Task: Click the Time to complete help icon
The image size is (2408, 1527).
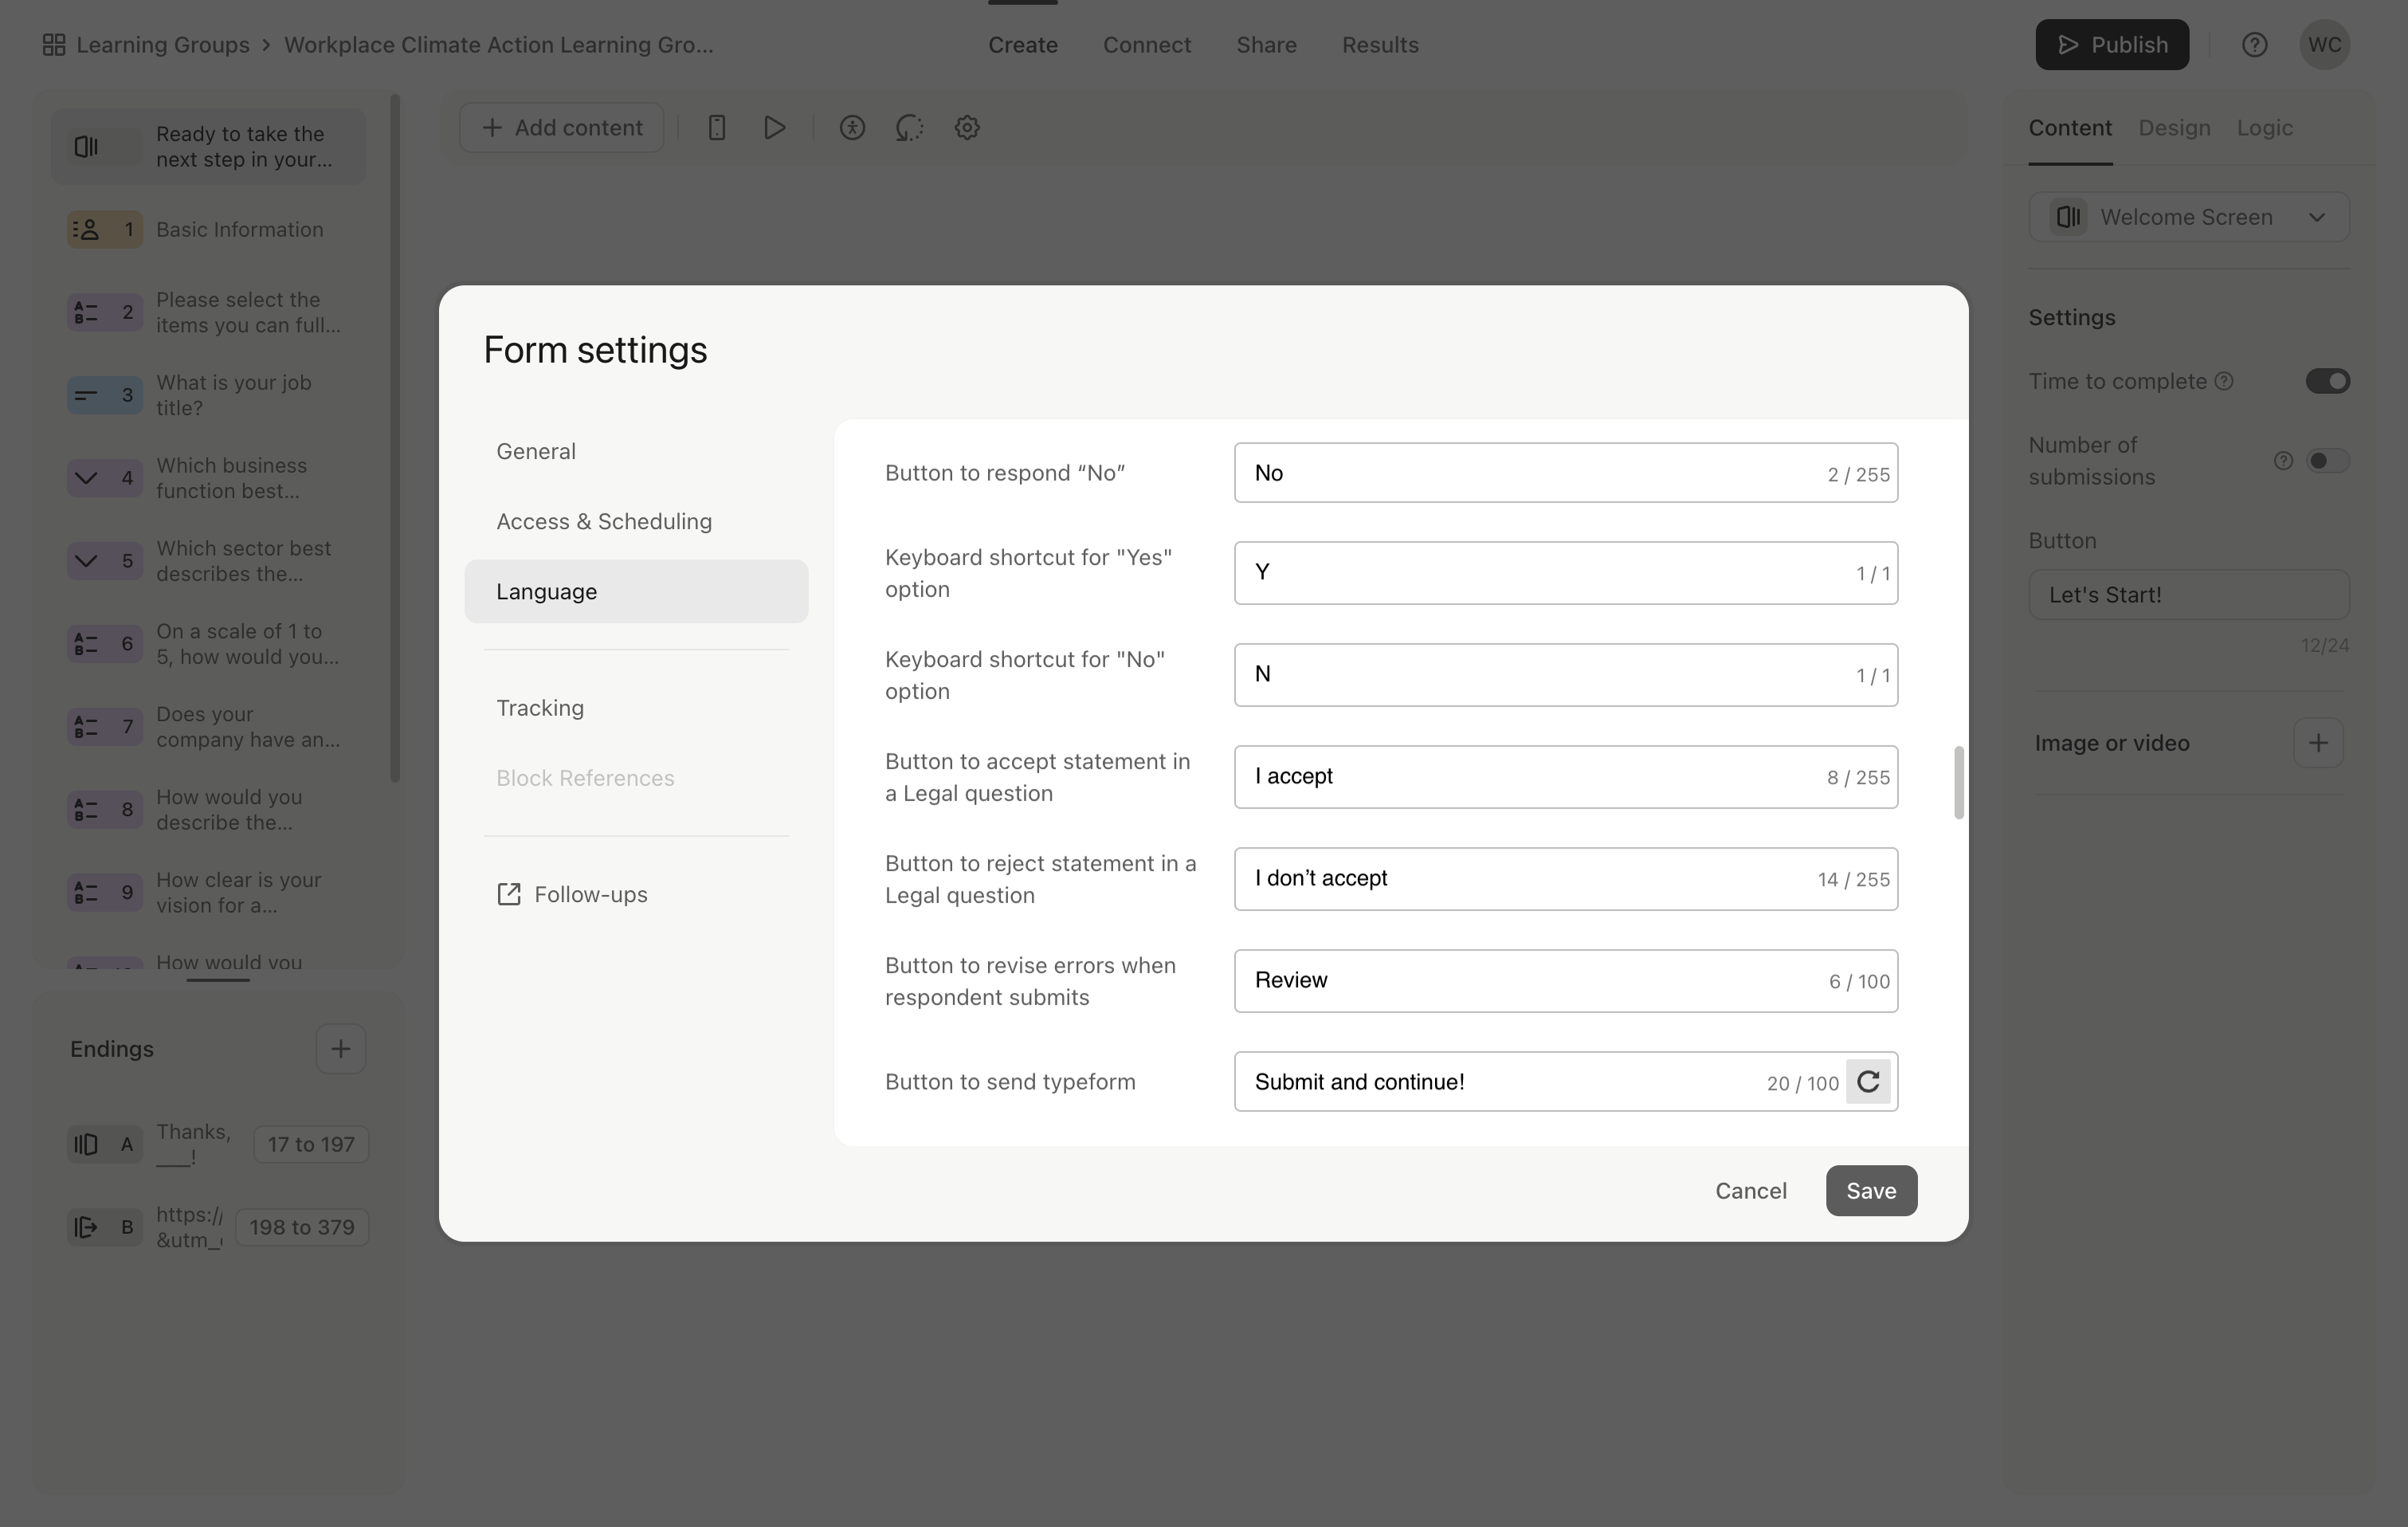Action: 2224,381
